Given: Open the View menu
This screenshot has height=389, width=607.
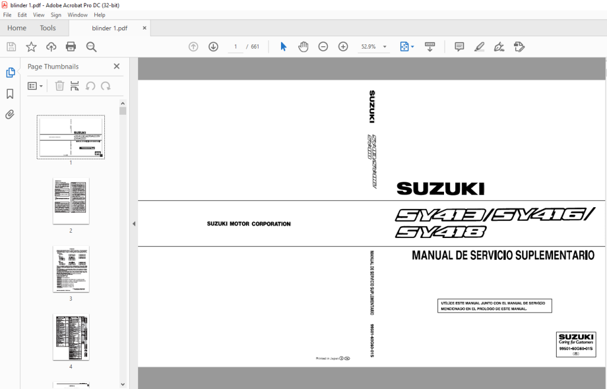Looking at the screenshot, I should [x=39, y=15].
